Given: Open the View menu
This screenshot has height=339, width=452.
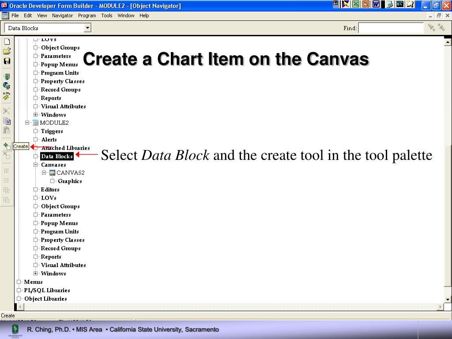Looking at the screenshot, I should [x=42, y=15].
